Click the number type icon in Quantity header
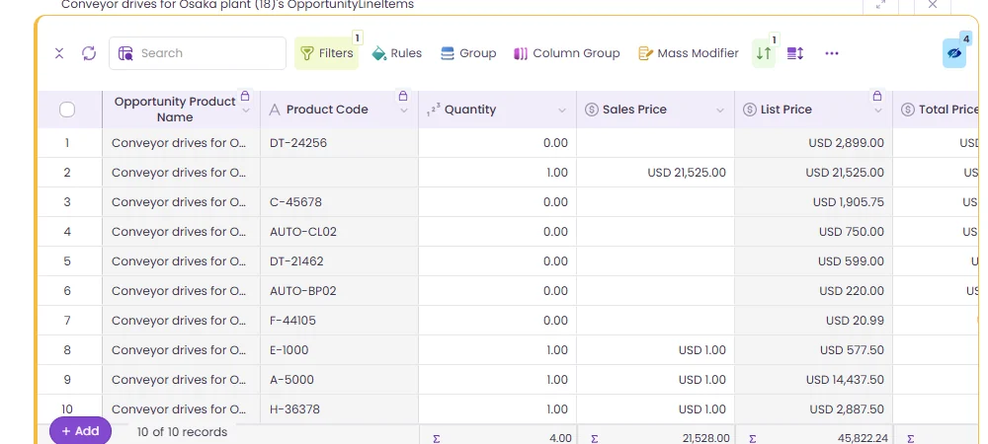 (x=433, y=111)
